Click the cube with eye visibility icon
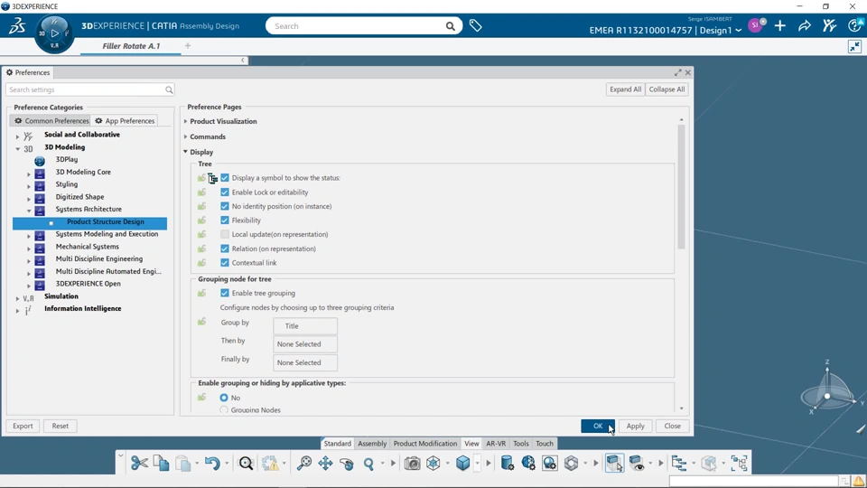Image resolution: width=867 pixels, height=488 pixels. pos(637,463)
